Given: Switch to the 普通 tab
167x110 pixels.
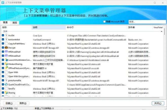Looking at the screenshot, I should tap(5, 22).
